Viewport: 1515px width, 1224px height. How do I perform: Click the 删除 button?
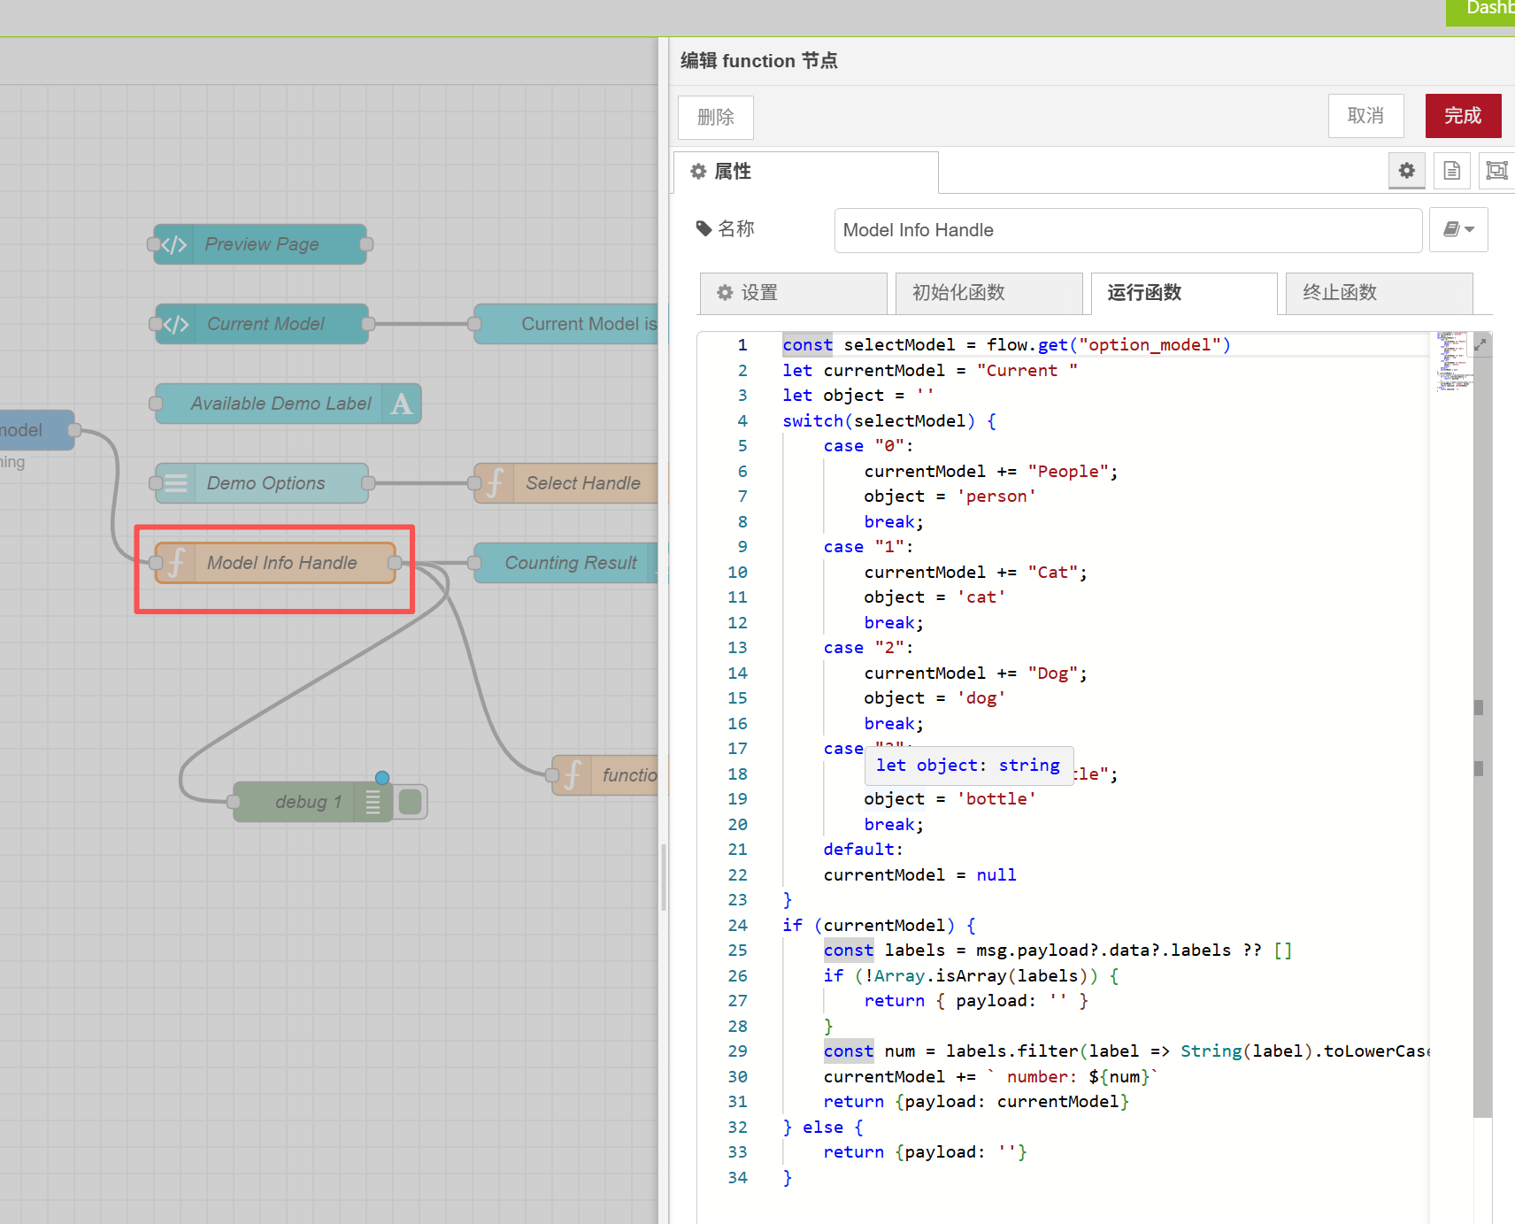[x=715, y=118]
